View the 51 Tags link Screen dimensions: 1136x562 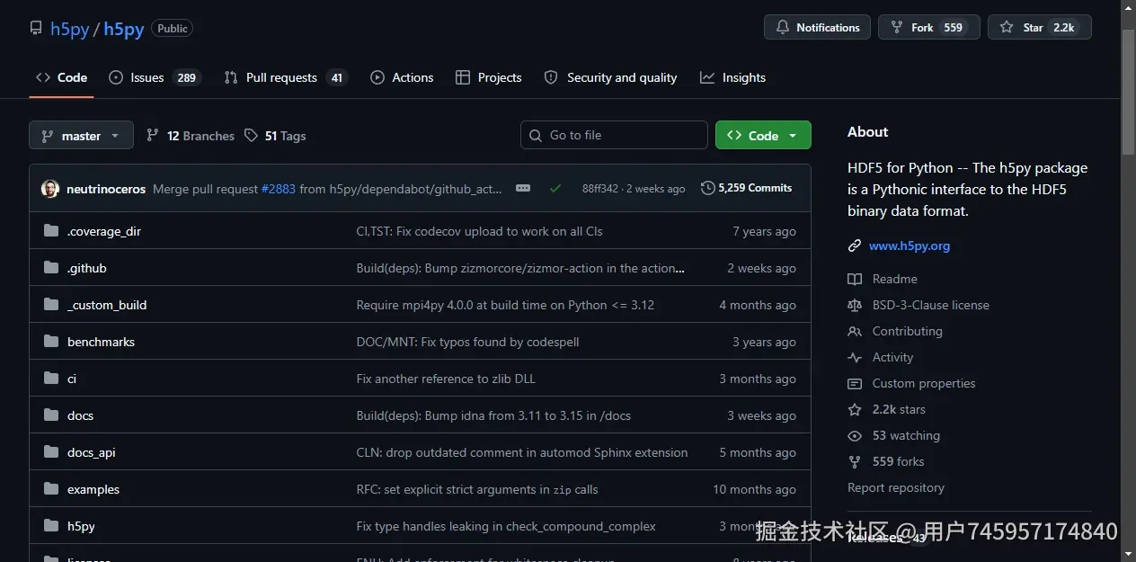[275, 136]
